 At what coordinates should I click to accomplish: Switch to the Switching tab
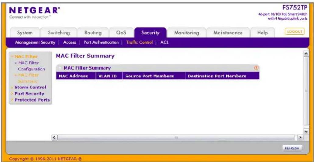[x=59, y=33]
